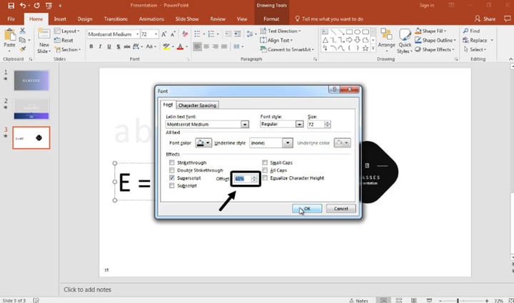
Task: Apply text Shadow effect
Action: [118, 46]
